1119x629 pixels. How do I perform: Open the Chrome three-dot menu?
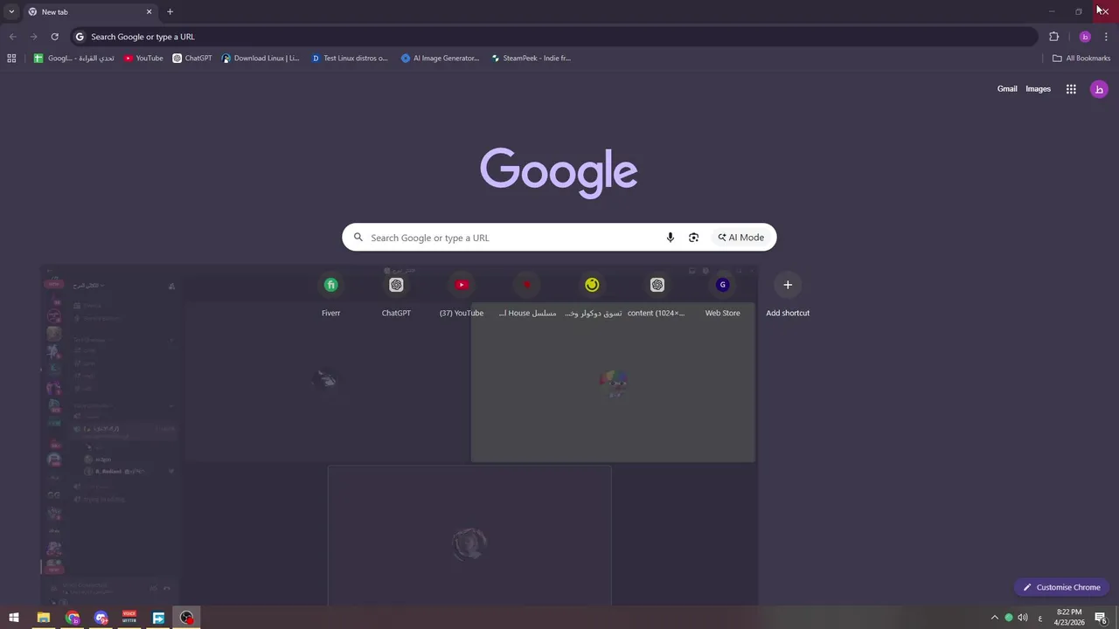point(1106,37)
